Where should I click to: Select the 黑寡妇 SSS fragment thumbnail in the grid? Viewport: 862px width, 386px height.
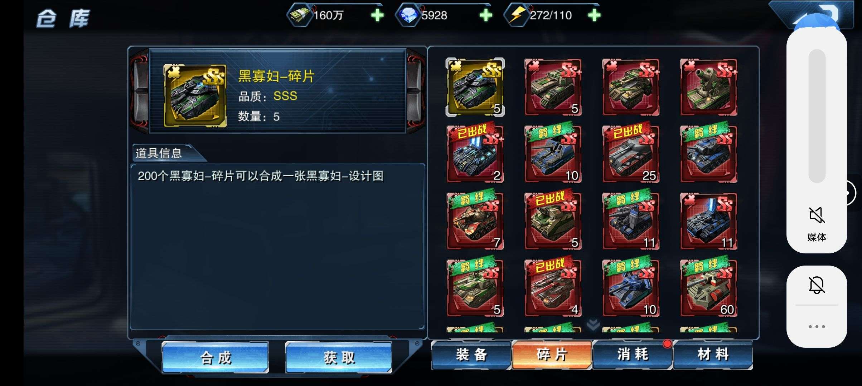click(475, 87)
